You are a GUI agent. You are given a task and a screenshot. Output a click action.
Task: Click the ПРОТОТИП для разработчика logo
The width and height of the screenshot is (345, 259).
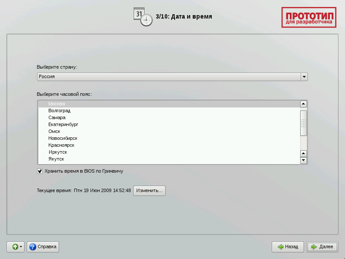pyautogui.click(x=309, y=17)
